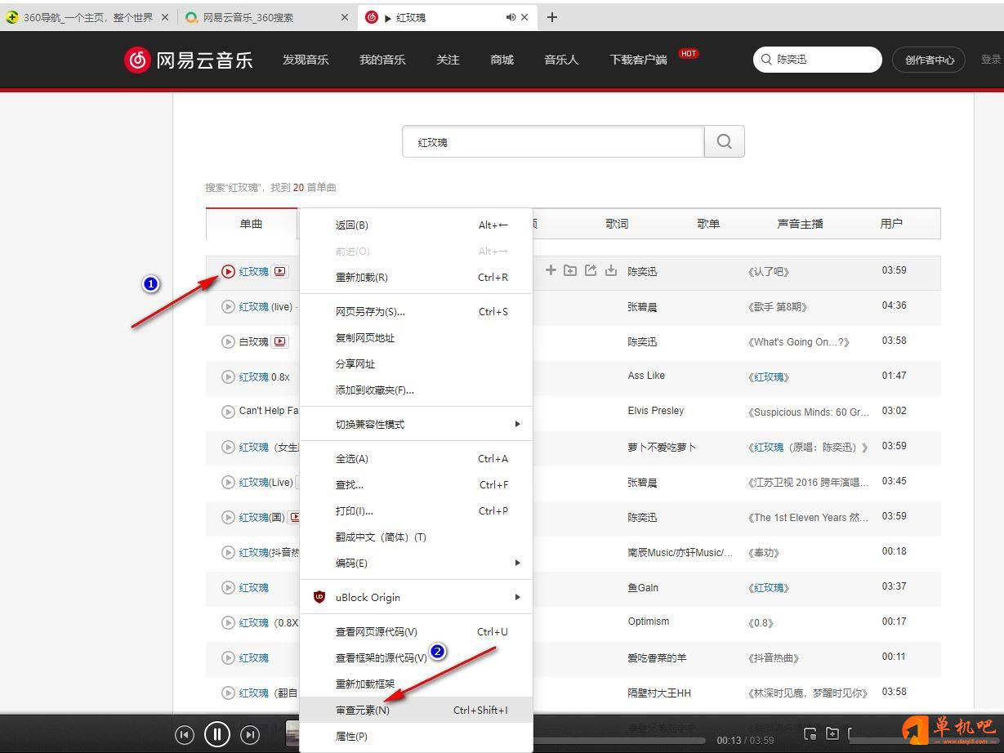1004x753 pixels.
Task: Share the first 红玫瑰 song icon
Action: click(x=591, y=270)
